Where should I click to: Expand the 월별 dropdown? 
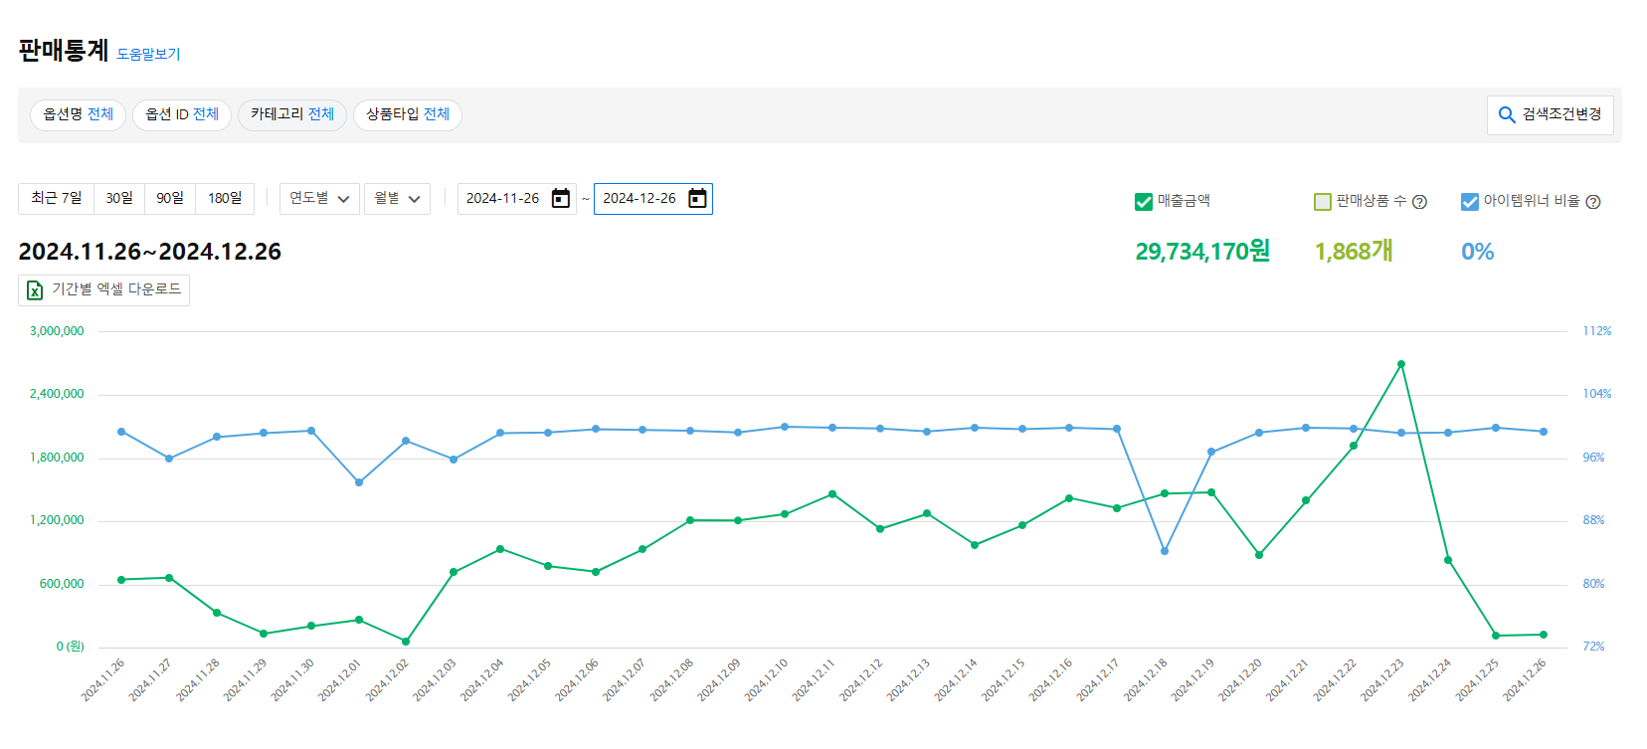397,199
